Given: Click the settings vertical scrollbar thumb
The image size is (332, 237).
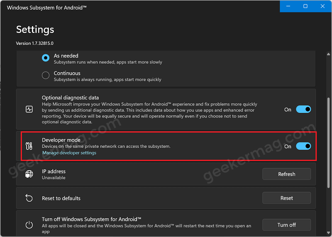Looking at the screenshot, I should 328,142.
